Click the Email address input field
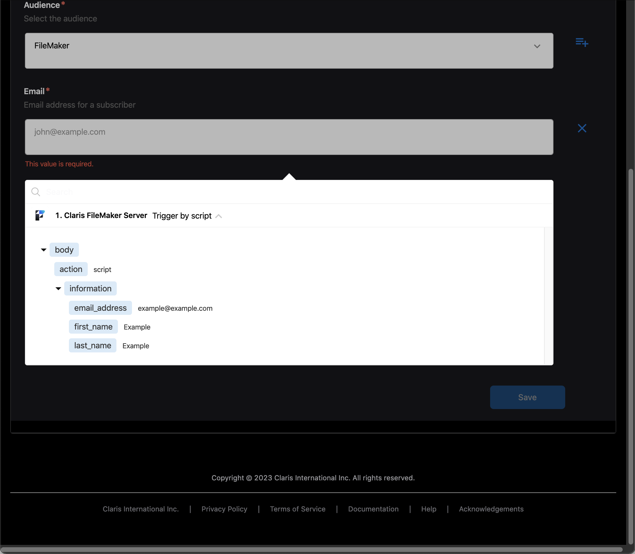This screenshot has width=635, height=554. (x=289, y=137)
